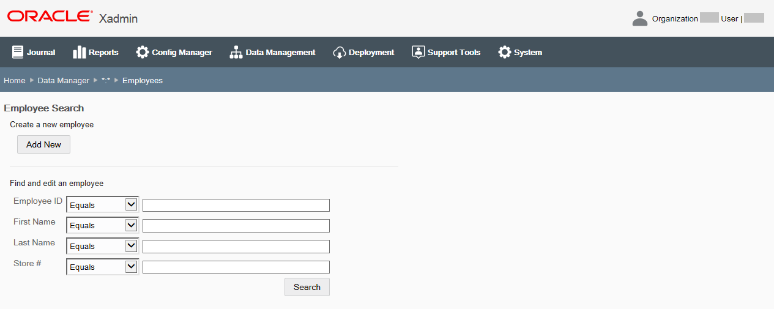The image size is (774, 309).
Task: Expand the Store # Equals dropdown
Action: [103, 267]
